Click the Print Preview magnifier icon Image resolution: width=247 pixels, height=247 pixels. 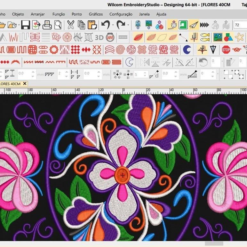click(x=58, y=25)
